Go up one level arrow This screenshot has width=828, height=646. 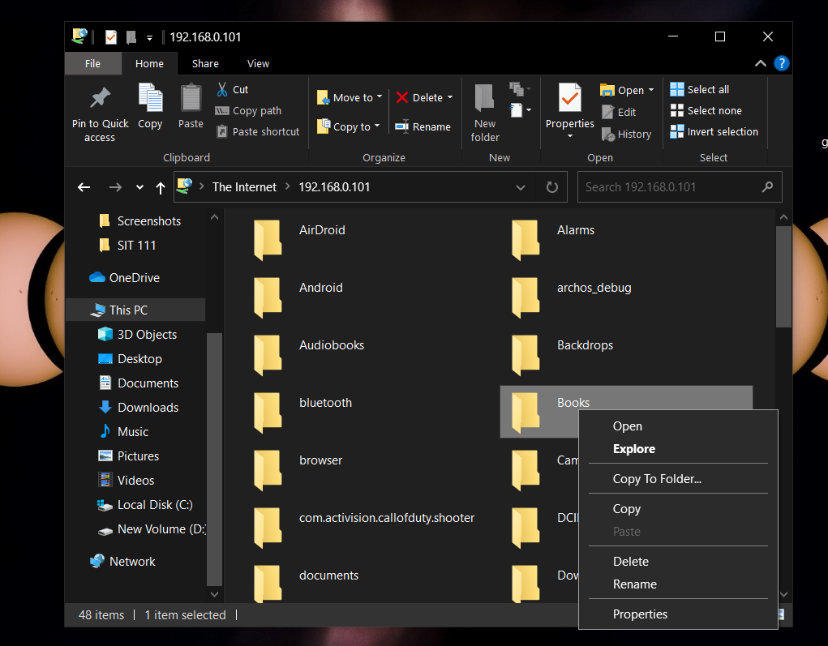[x=161, y=187]
